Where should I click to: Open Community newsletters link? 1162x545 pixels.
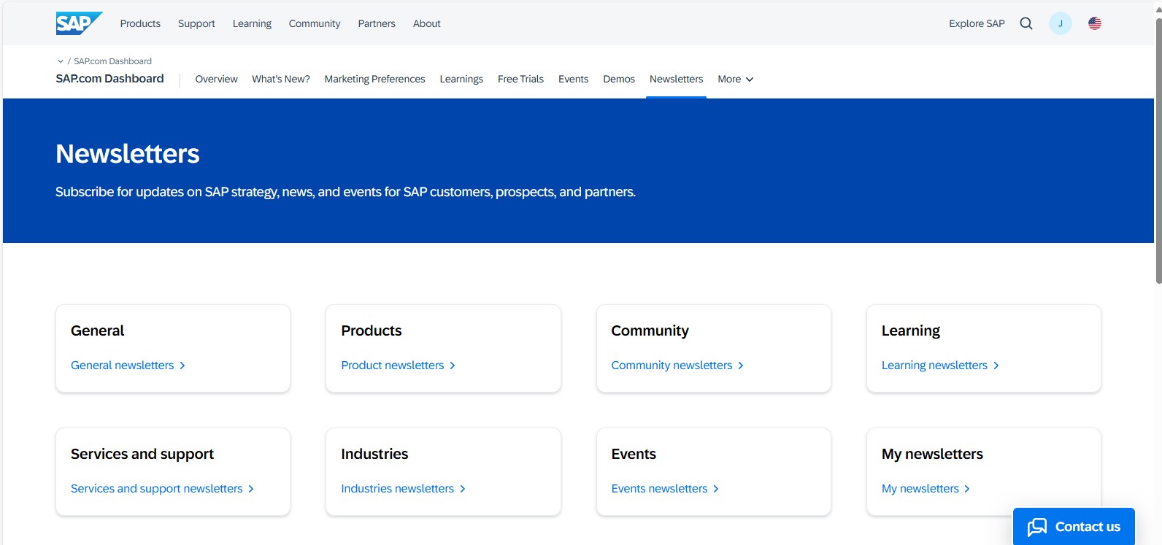(672, 366)
